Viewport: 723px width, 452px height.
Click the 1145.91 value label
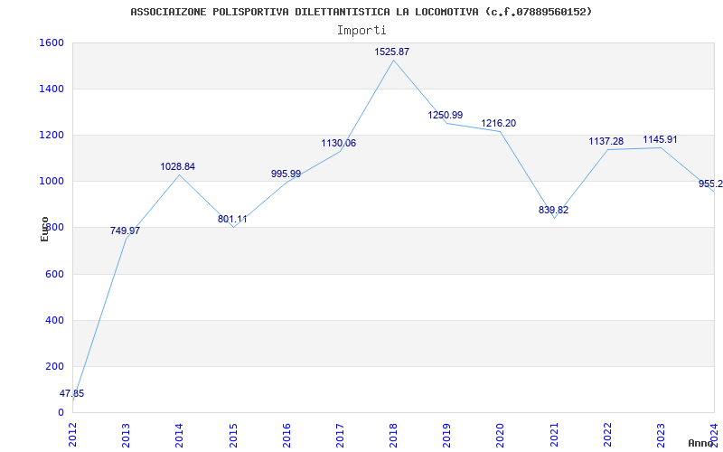coord(660,139)
